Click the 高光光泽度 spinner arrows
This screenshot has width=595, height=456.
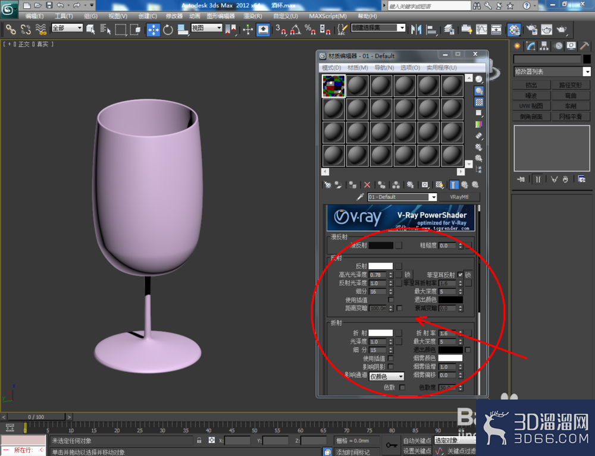(391, 275)
